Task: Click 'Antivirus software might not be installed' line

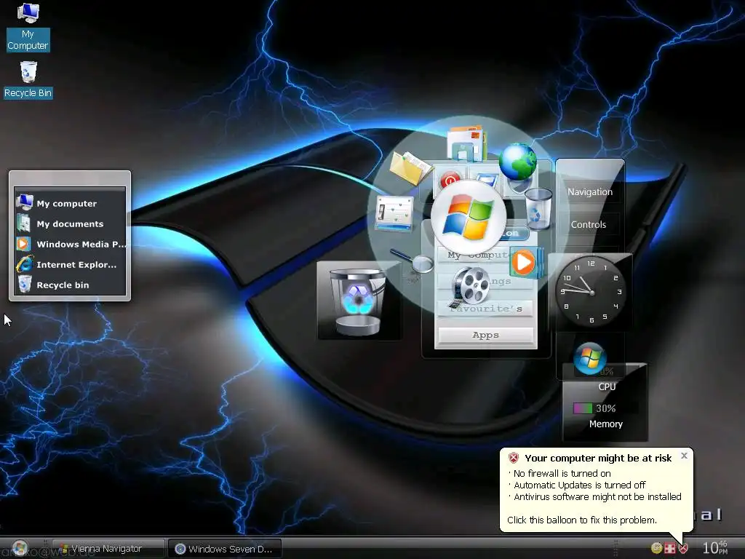Action: (598, 496)
